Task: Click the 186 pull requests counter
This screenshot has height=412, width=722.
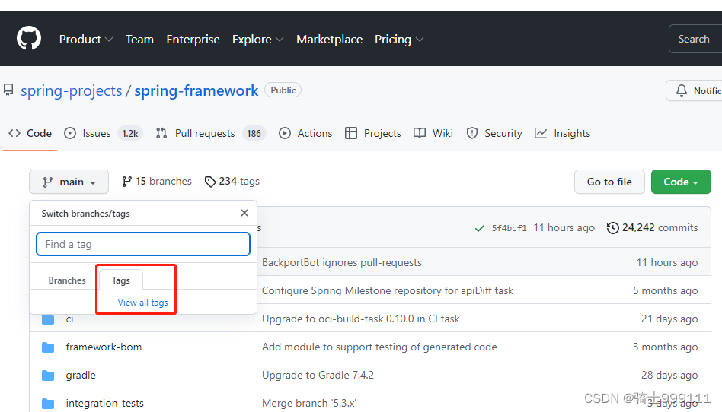Action: [254, 133]
